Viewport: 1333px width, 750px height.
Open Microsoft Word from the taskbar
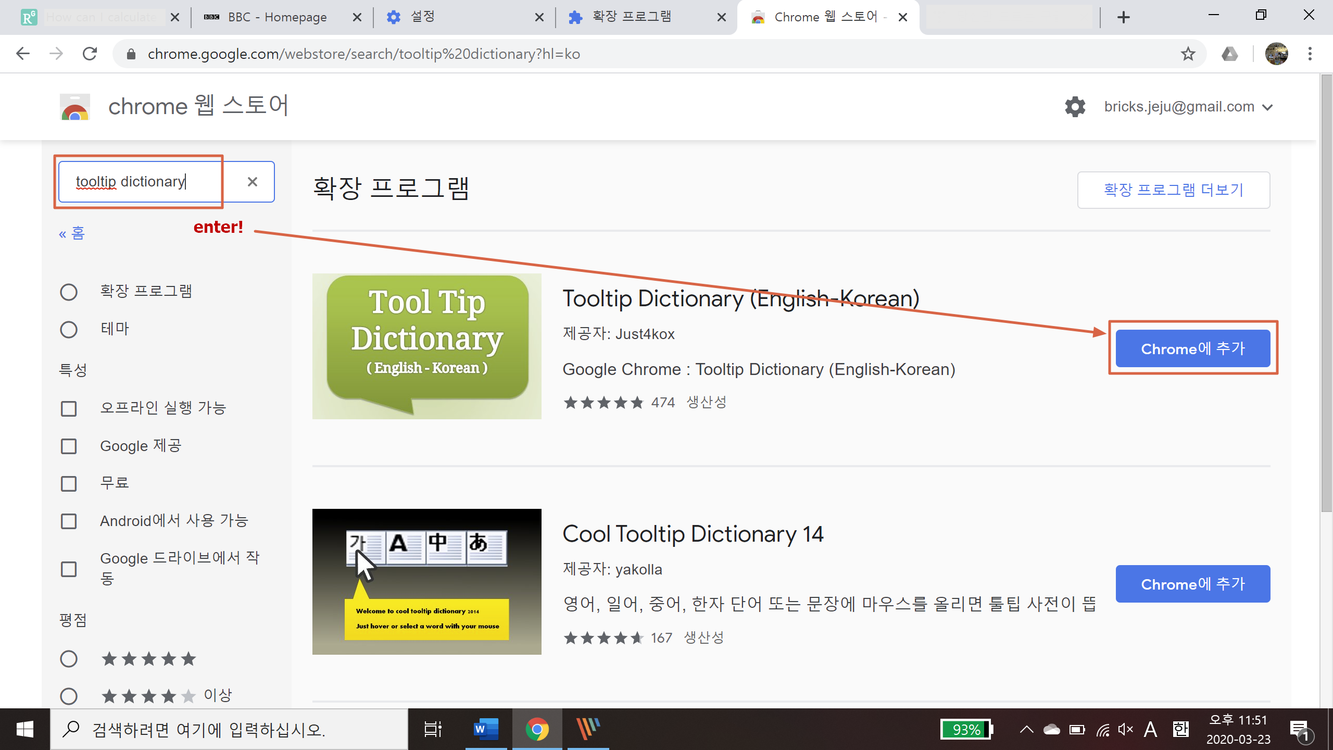click(x=485, y=729)
